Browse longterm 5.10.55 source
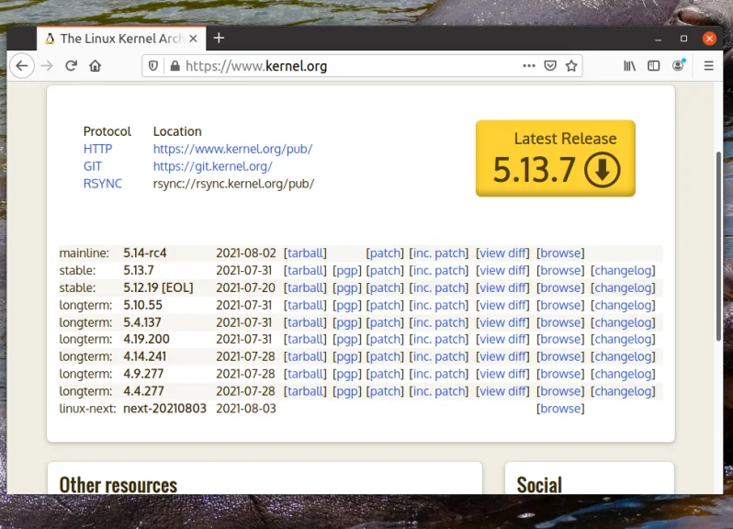 (560, 305)
